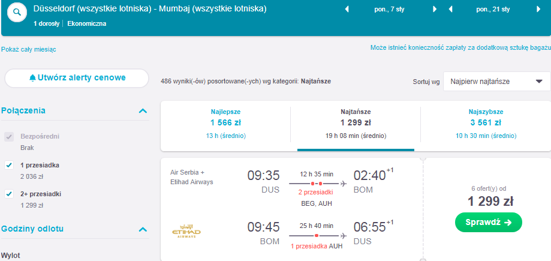
Task: Switch to the Najszybsze tab
Action: coord(486,124)
